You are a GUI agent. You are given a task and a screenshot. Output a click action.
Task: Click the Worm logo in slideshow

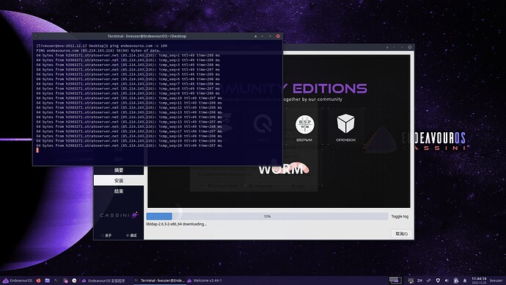pos(284,168)
